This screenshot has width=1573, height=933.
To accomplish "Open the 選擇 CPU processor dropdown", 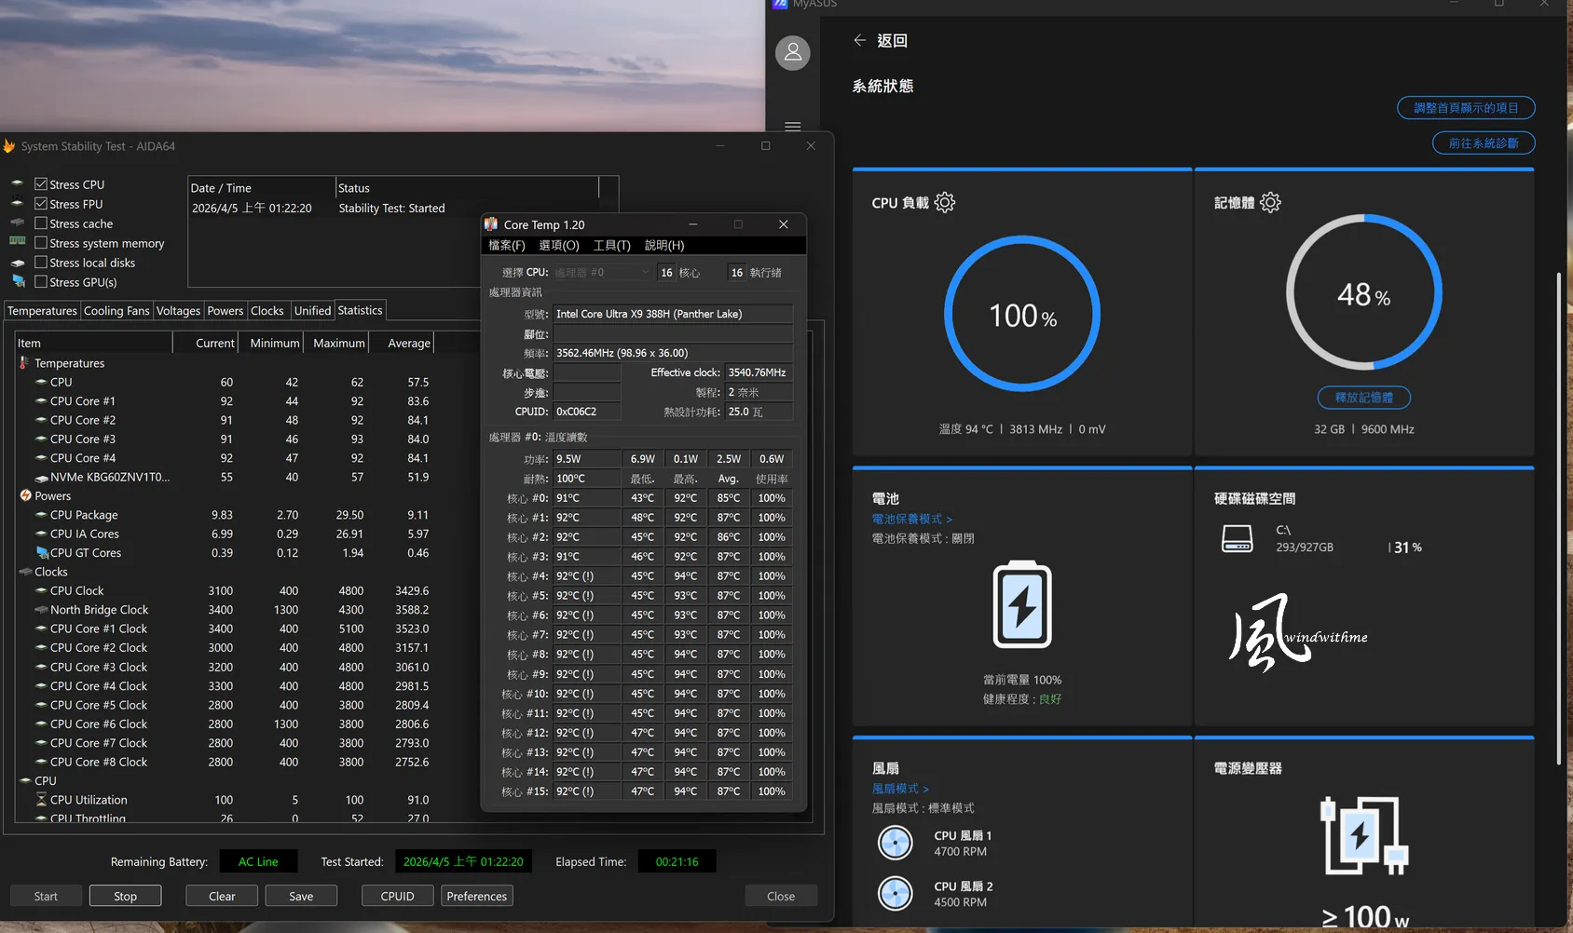I will pyautogui.click(x=602, y=272).
